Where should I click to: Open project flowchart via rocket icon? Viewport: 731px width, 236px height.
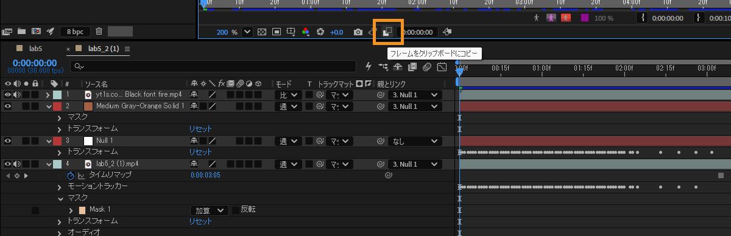[51, 31]
